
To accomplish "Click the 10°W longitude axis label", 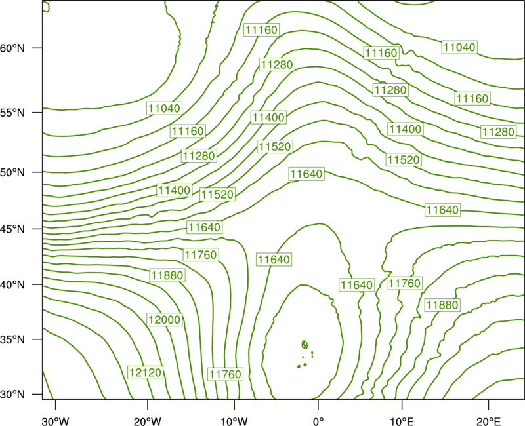I will 234,421.
